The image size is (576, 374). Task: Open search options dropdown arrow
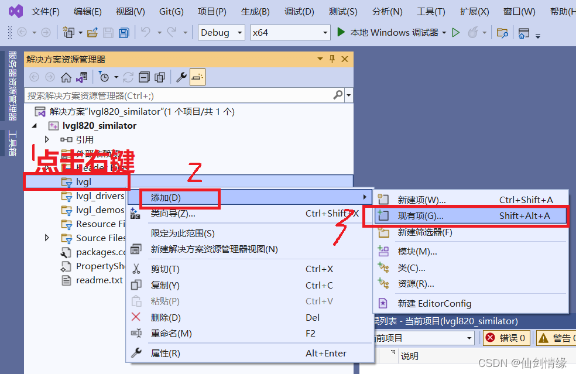point(349,95)
